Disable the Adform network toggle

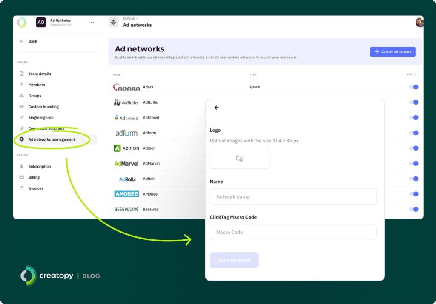(x=413, y=133)
